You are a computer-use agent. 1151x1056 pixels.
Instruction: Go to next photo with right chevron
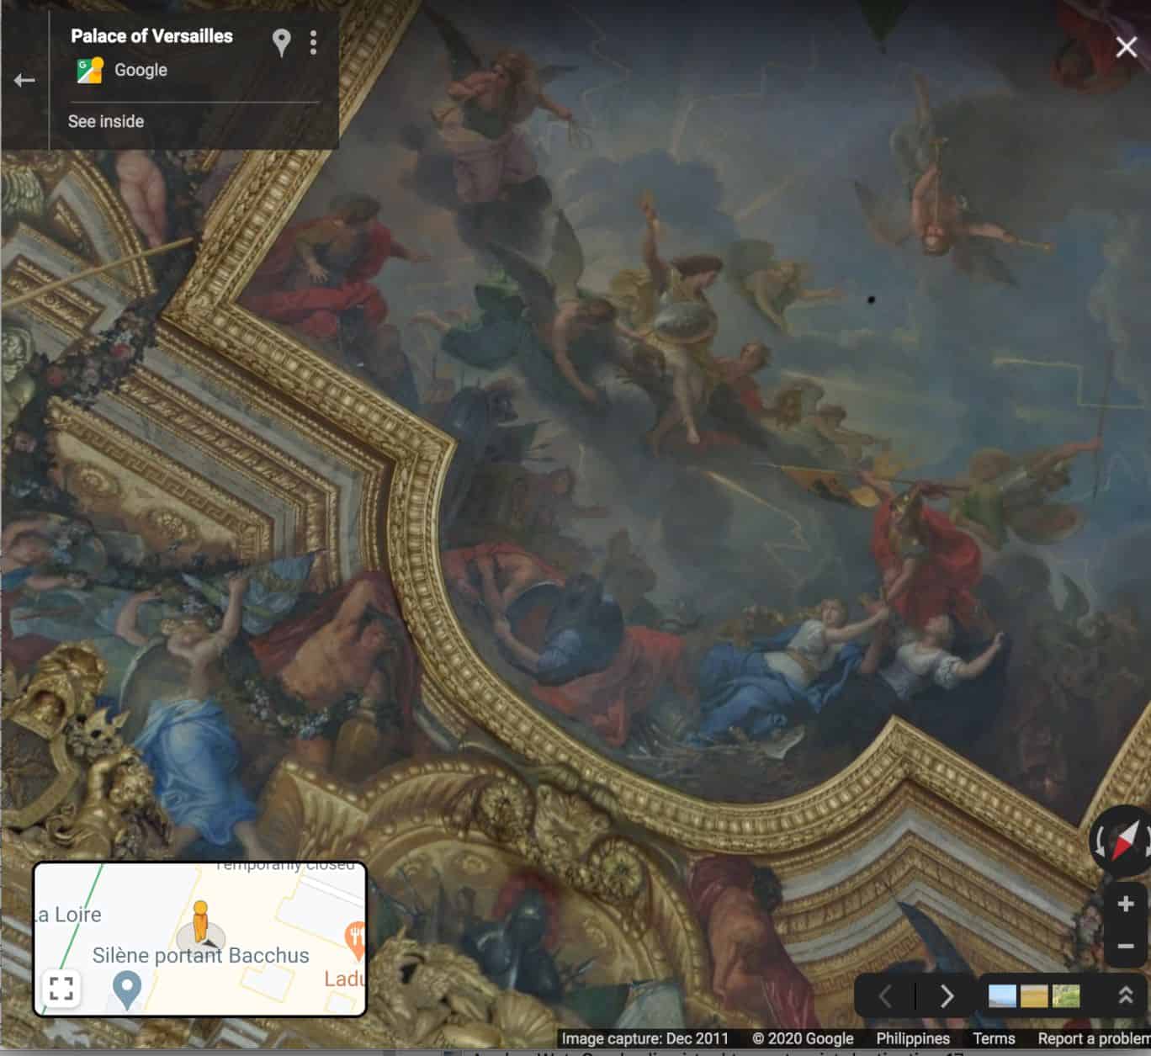(x=947, y=996)
